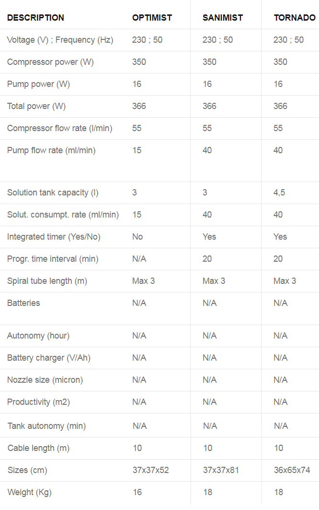Click SANIMIST progr. time interval value 20
This screenshot has height=510, width=319.
tap(207, 259)
